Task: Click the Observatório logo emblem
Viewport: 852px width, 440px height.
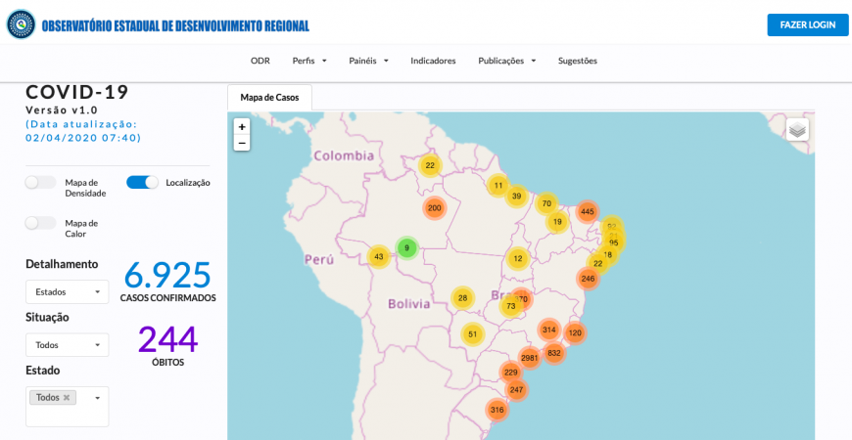Action: click(21, 24)
